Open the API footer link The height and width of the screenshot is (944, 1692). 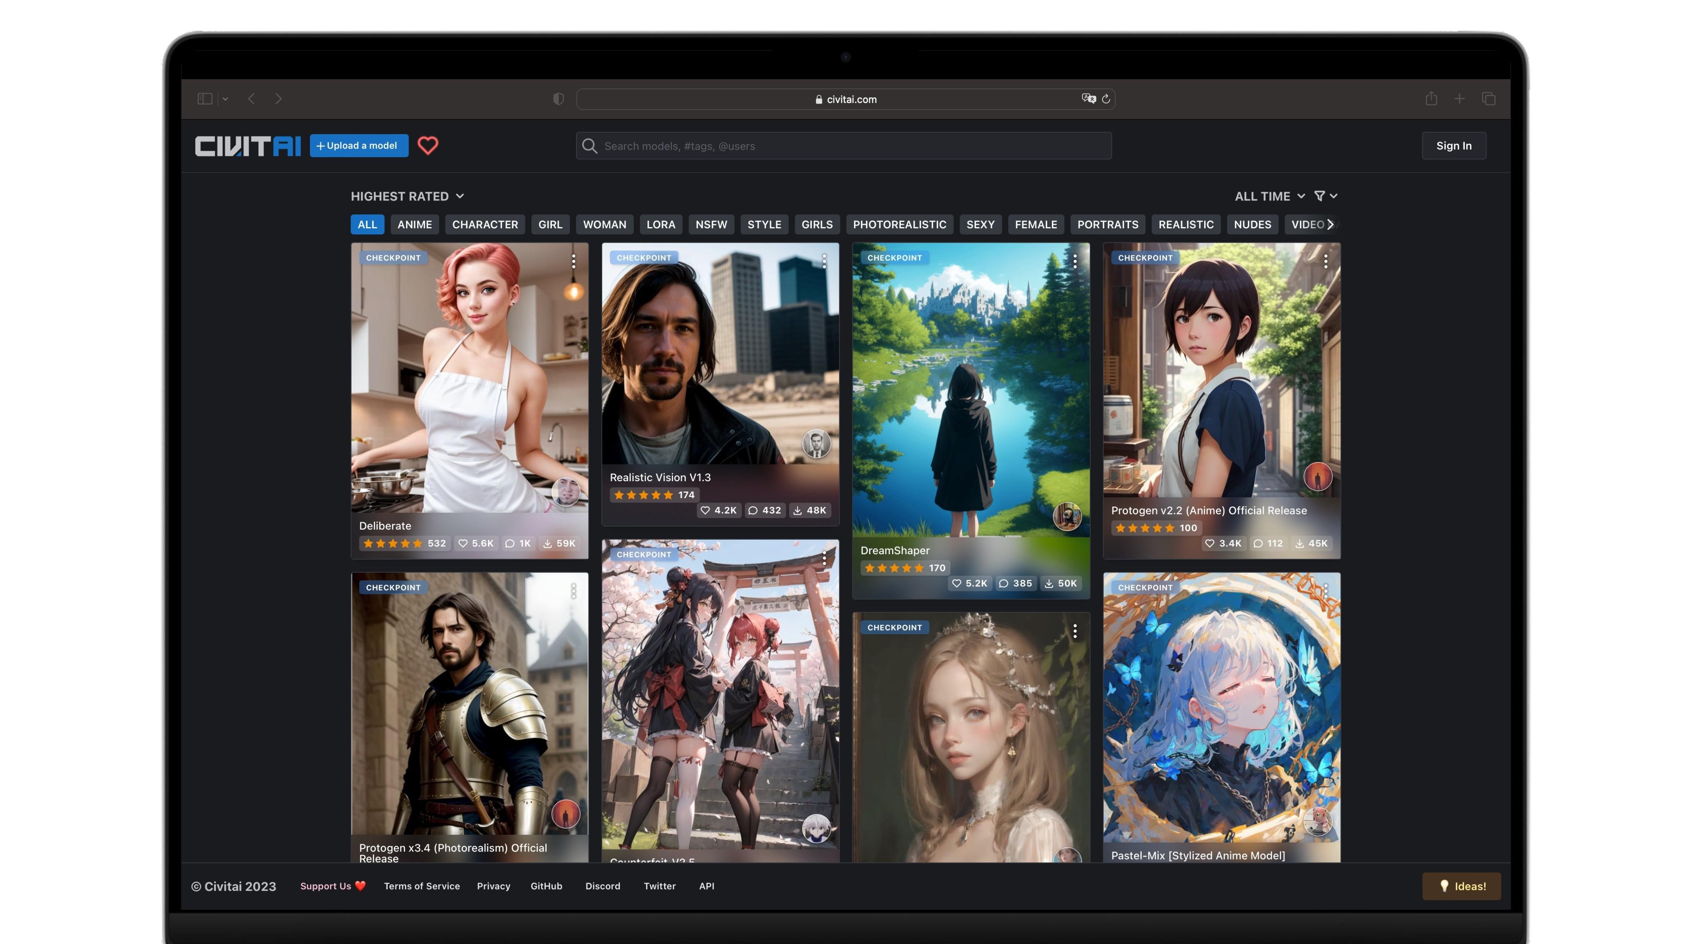click(707, 886)
